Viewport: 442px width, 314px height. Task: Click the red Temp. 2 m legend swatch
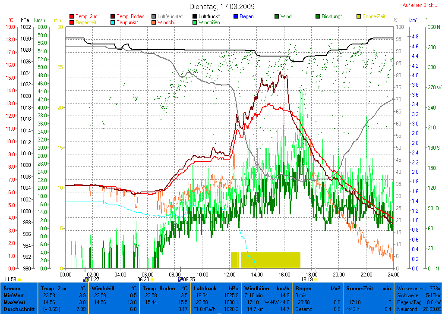pos(72,16)
